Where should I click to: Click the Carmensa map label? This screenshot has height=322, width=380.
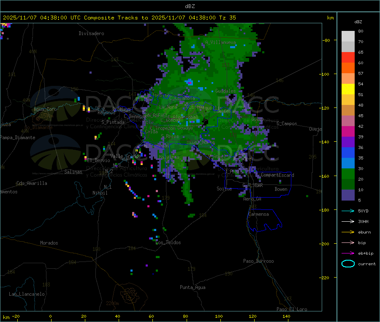tap(258, 214)
